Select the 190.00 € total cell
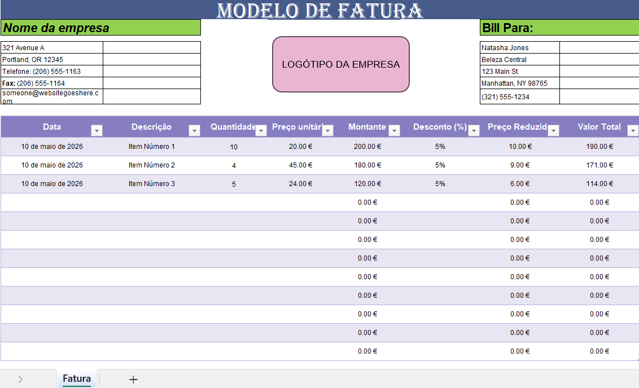This screenshot has height=388, width=639. (601, 146)
